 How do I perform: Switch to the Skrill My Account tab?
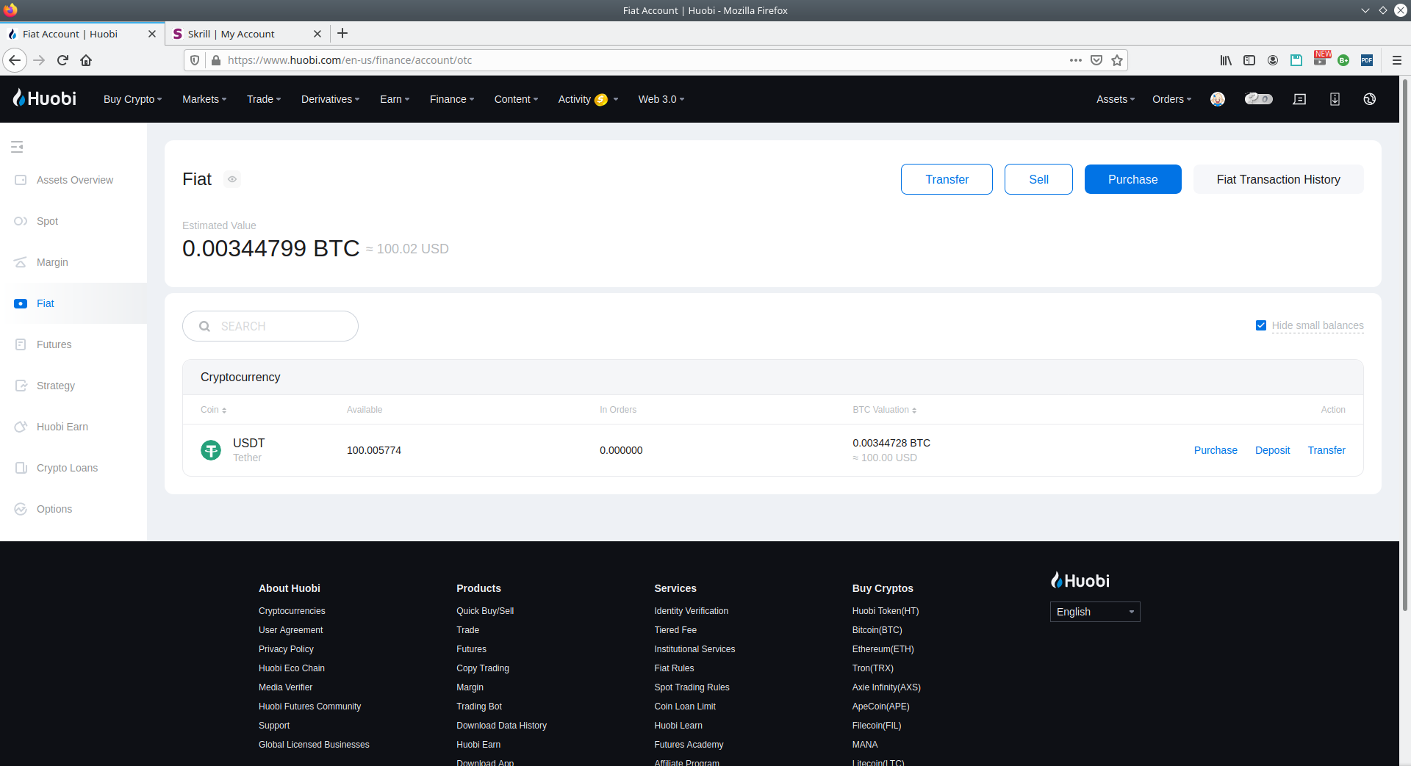(x=246, y=34)
